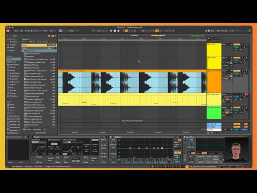This screenshot has width=257, height=193.
Task: Click the Link button in control bar
Action: [16, 31]
